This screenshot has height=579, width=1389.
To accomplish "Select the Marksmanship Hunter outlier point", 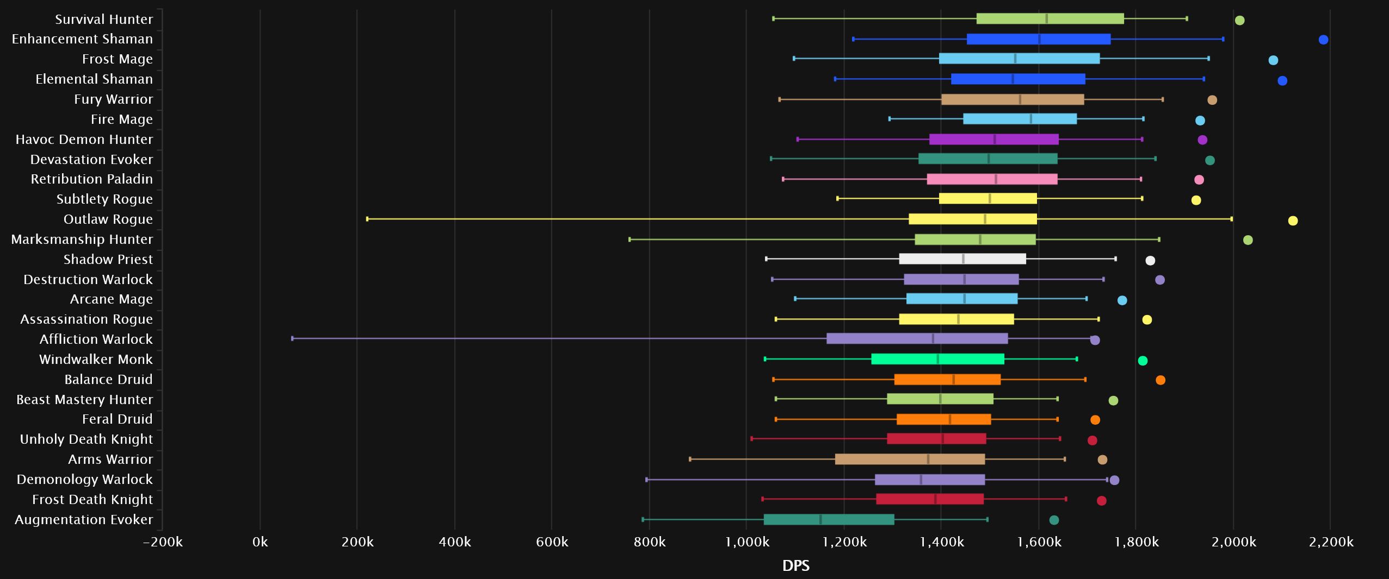I will (x=1248, y=240).
